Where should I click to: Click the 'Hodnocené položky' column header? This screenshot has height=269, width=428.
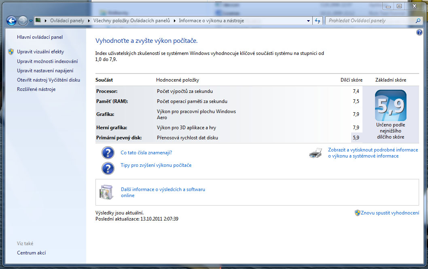[x=178, y=80]
